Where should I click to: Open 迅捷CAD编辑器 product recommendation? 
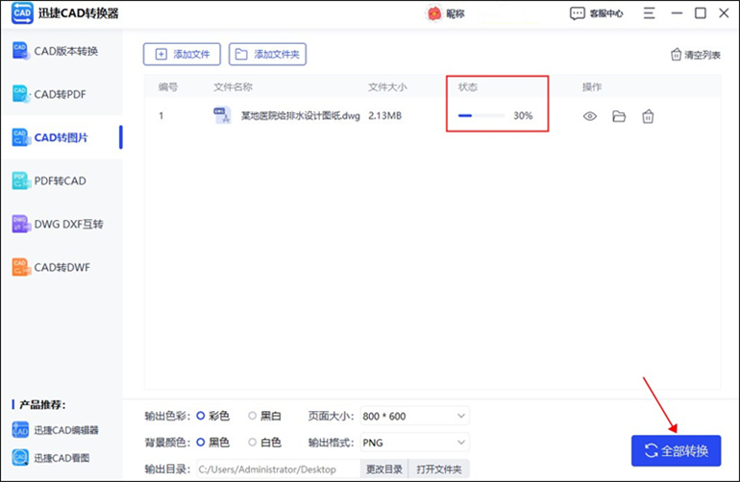[55, 430]
